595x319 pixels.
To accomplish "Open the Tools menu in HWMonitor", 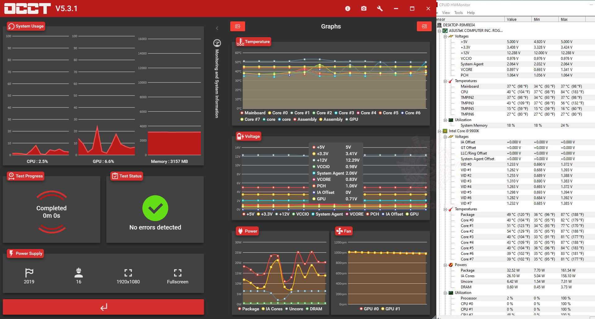I will point(458,13).
